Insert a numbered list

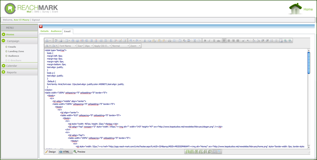point(272,41)
